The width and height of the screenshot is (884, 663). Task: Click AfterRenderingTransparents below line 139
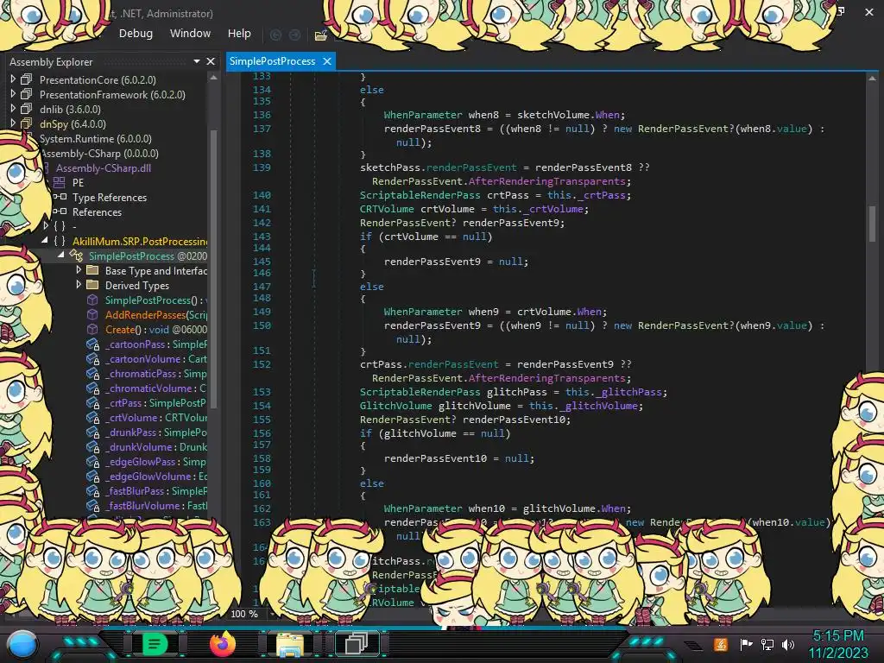tap(546, 181)
